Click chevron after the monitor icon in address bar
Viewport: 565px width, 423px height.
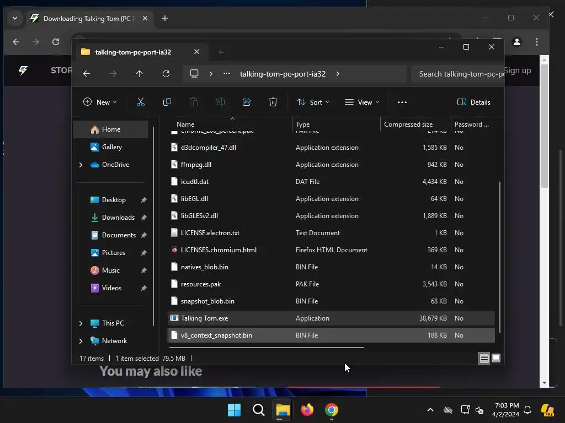pyautogui.click(x=211, y=74)
